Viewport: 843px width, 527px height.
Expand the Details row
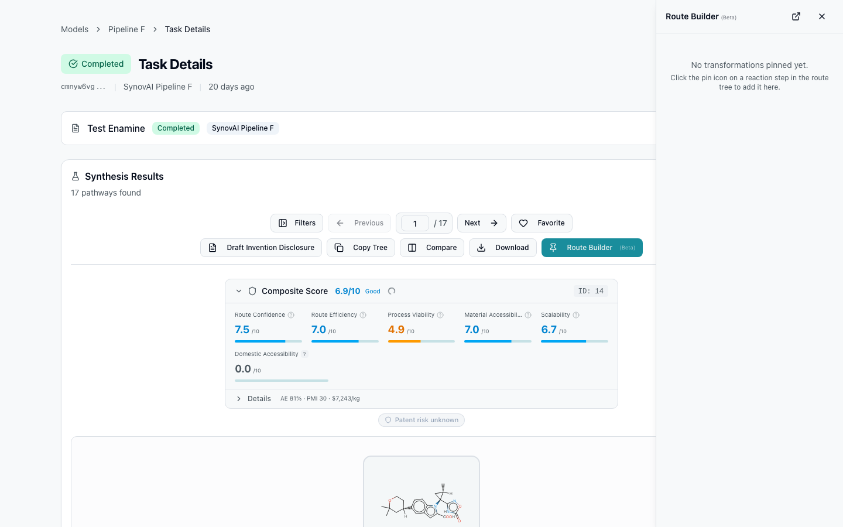tap(421, 399)
